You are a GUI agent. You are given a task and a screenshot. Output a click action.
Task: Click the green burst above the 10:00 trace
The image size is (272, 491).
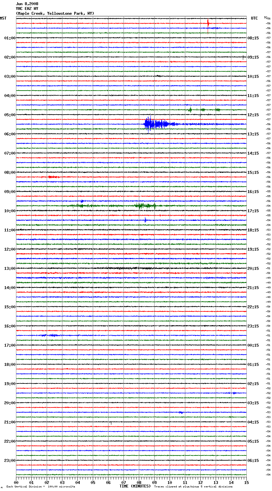tap(146, 206)
